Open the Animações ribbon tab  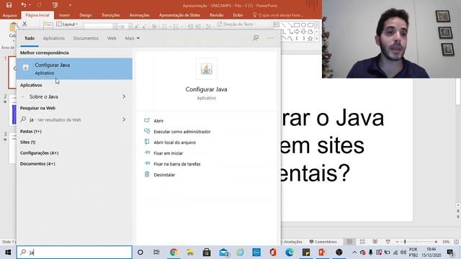coord(139,15)
